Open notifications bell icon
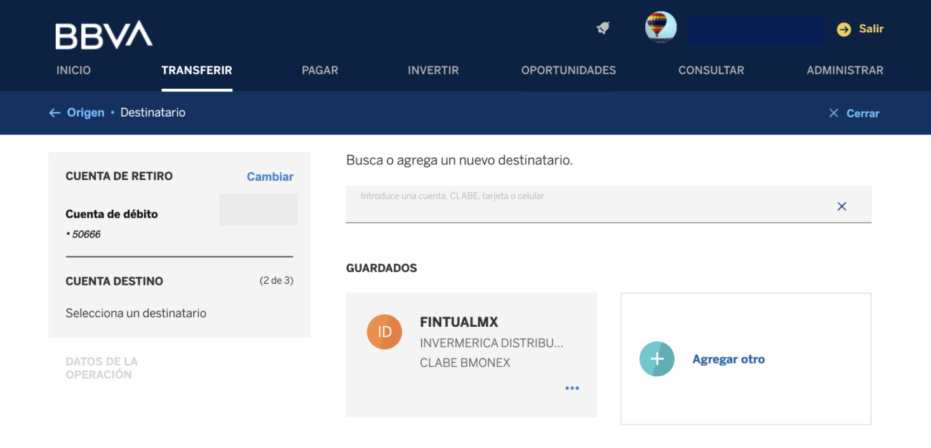The height and width of the screenshot is (448, 931). pos(603,28)
